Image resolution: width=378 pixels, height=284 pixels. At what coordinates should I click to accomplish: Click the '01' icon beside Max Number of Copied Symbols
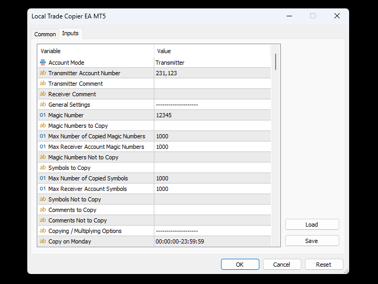point(43,178)
